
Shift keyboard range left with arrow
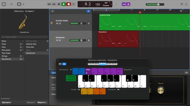click(x=86, y=64)
